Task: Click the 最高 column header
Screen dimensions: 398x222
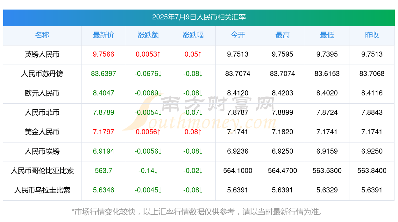Action: tap(282, 35)
